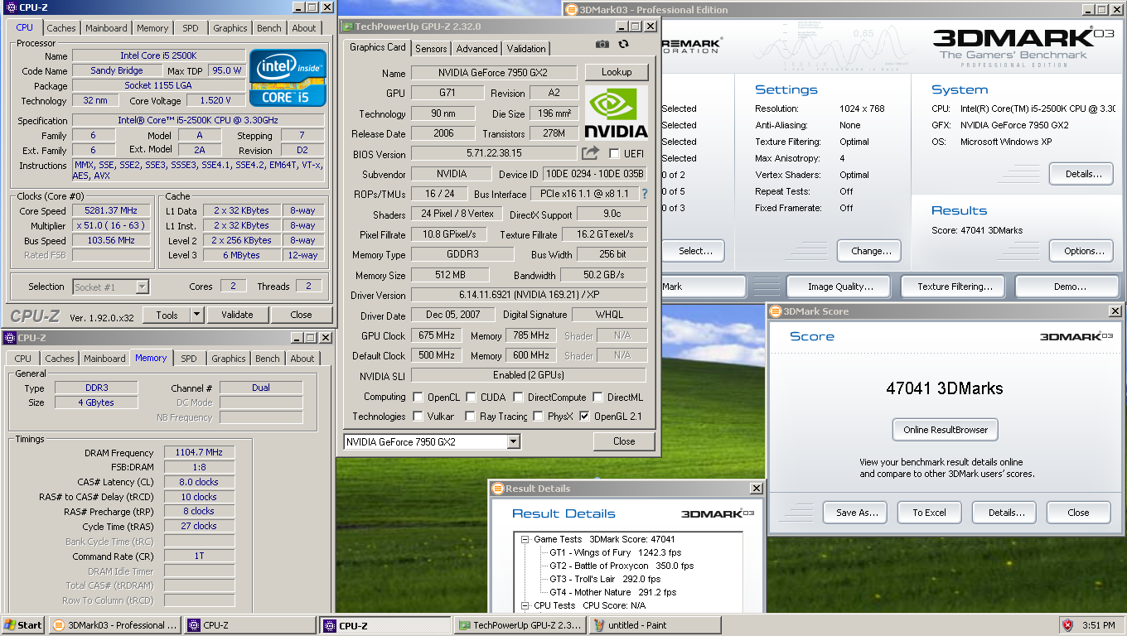The image size is (1127, 636).
Task: Uncheck the OpenGL 2.1 checkbox
Action: [584, 417]
